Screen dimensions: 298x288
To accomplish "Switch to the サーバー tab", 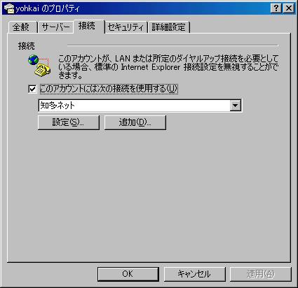I will [55, 27].
